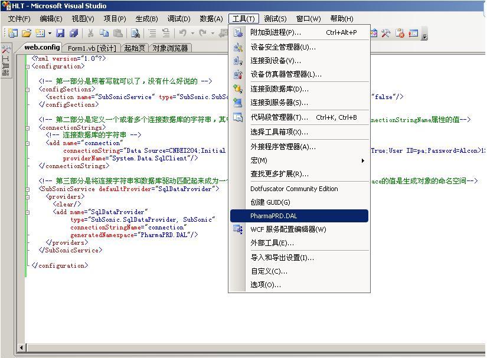Open the 帮助(H) menu
The width and height of the screenshot is (487, 358).
[342, 19]
